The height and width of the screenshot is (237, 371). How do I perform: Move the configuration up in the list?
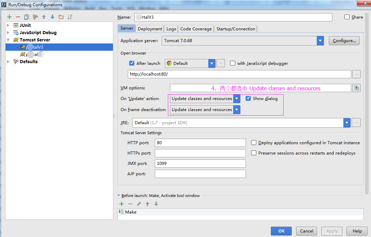(44, 17)
